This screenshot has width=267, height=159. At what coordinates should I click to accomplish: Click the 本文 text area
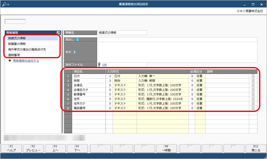[177, 52]
